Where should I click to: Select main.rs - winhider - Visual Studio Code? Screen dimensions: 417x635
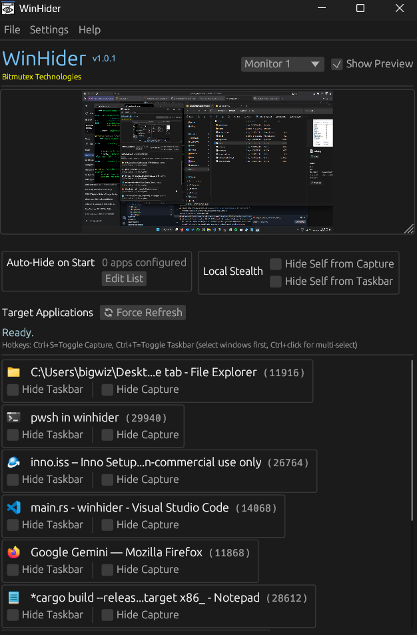pyautogui.click(x=129, y=508)
